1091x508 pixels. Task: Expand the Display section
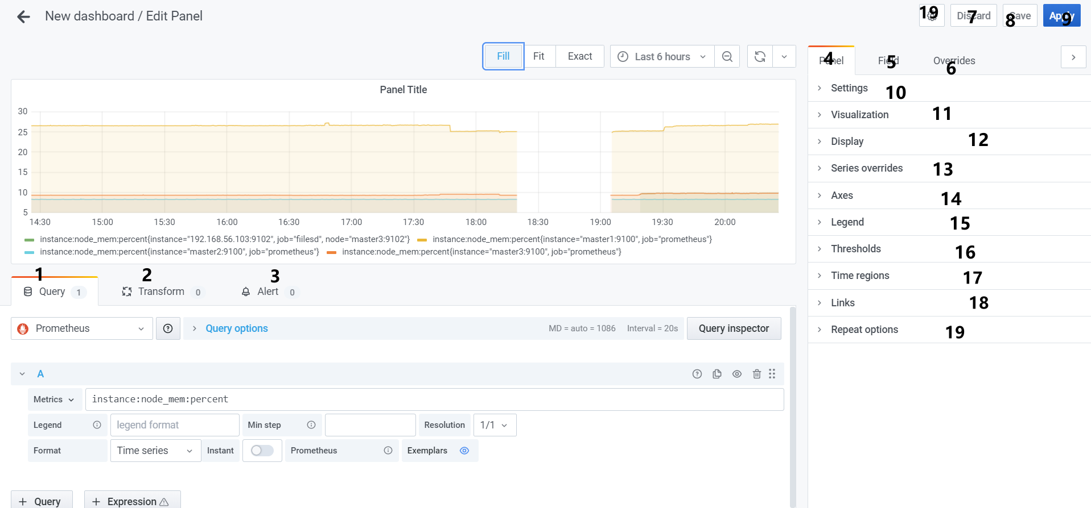[949, 141]
